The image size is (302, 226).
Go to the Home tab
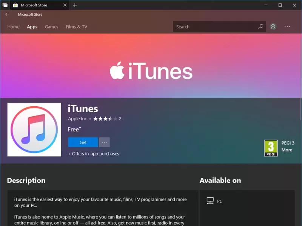point(13,27)
